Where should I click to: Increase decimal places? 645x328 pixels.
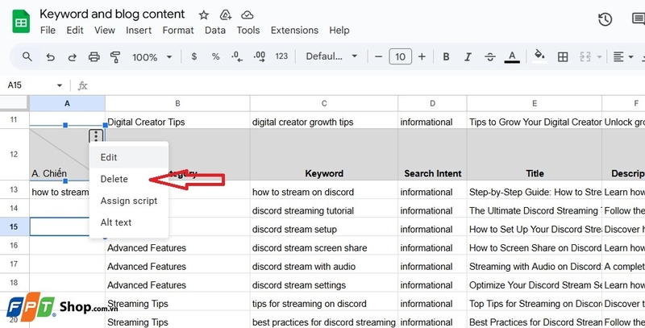point(260,56)
